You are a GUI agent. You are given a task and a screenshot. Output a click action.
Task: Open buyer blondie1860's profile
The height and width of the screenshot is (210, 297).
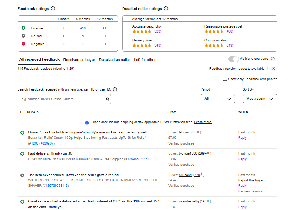coord(188,153)
